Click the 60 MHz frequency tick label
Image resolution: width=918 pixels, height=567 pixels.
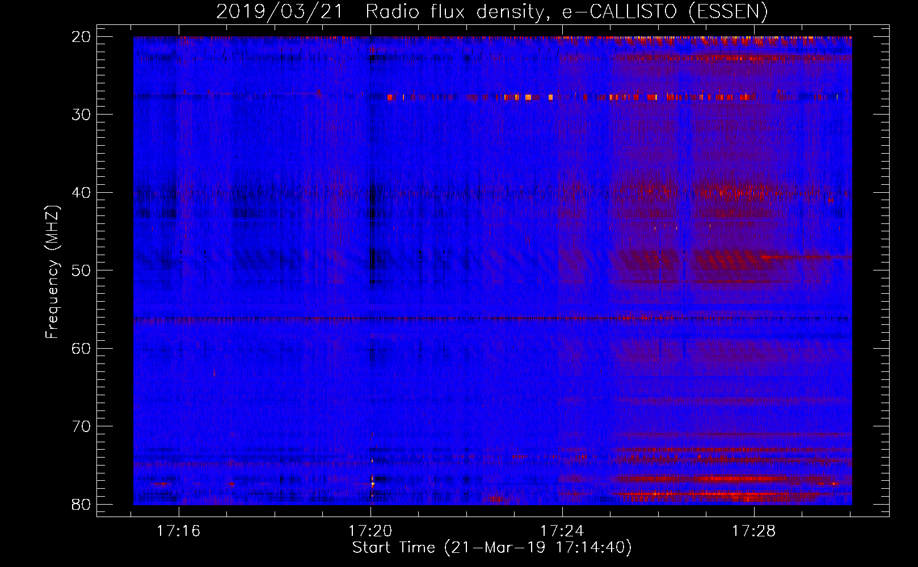[x=82, y=349]
